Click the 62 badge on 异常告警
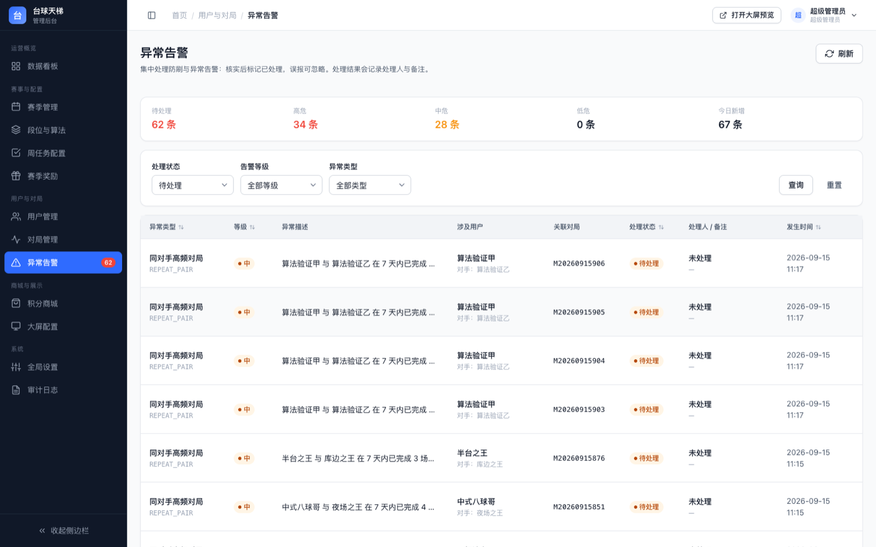 108,263
